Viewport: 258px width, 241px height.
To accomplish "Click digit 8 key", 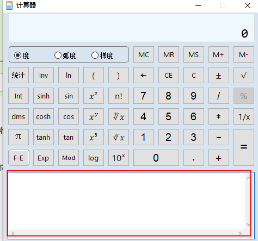I will [169, 96].
